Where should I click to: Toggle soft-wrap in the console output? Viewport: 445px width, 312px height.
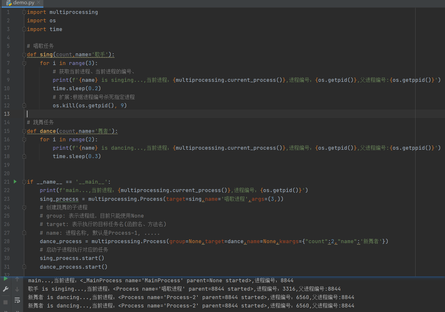[x=17, y=300]
